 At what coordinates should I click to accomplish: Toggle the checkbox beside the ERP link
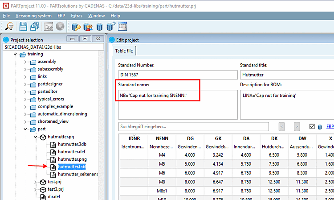312,126
